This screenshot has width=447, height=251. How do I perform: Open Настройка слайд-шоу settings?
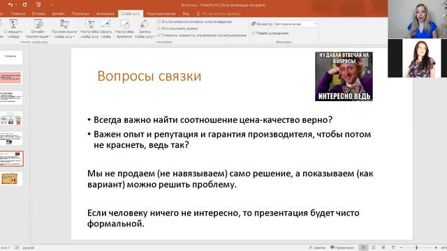(x=89, y=29)
